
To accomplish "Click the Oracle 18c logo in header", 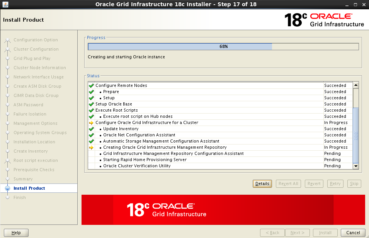I will click(x=324, y=20).
